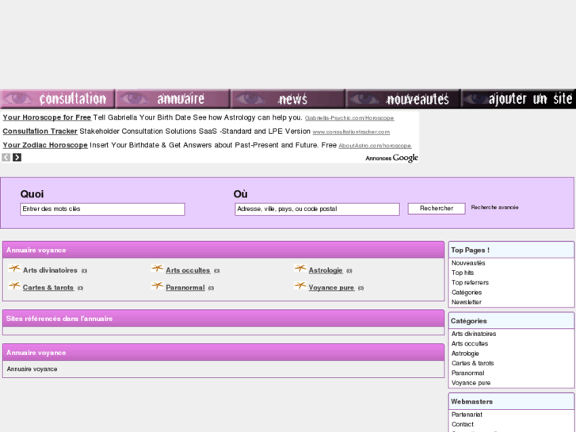Screen dimensions: 576x432
Task: Click the Voyance pure category icon
Action: click(300, 285)
